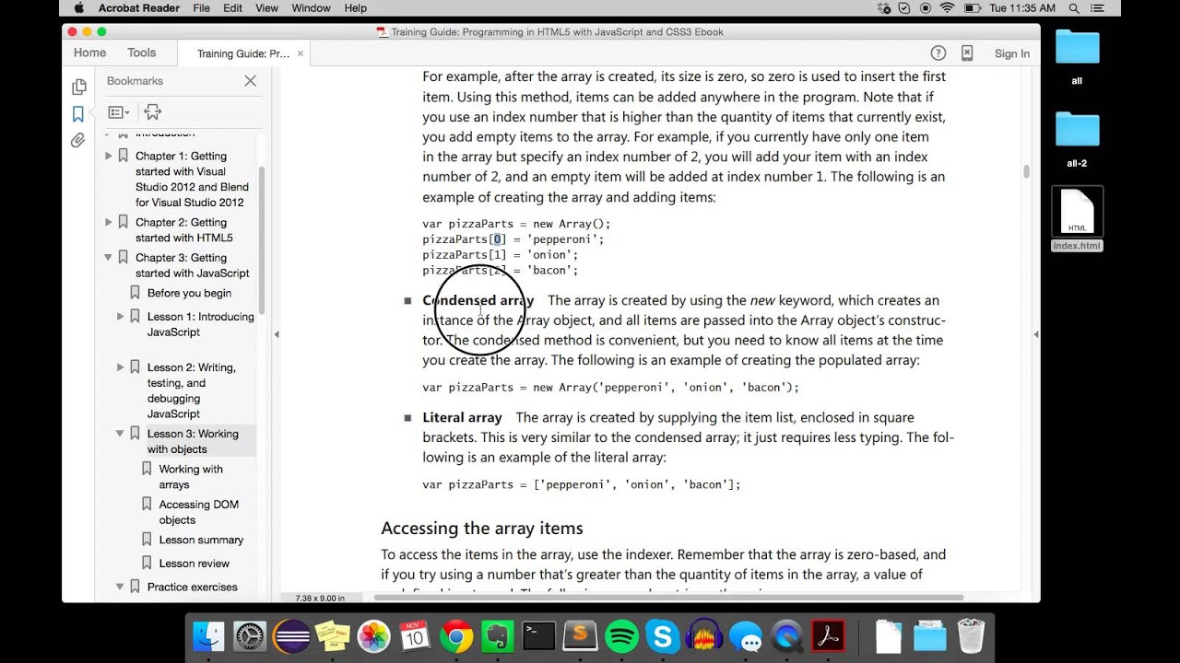This screenshot has width=1180, height=663.
Task: Open Calendar from the Dock
Action: [x=415, y=635]
